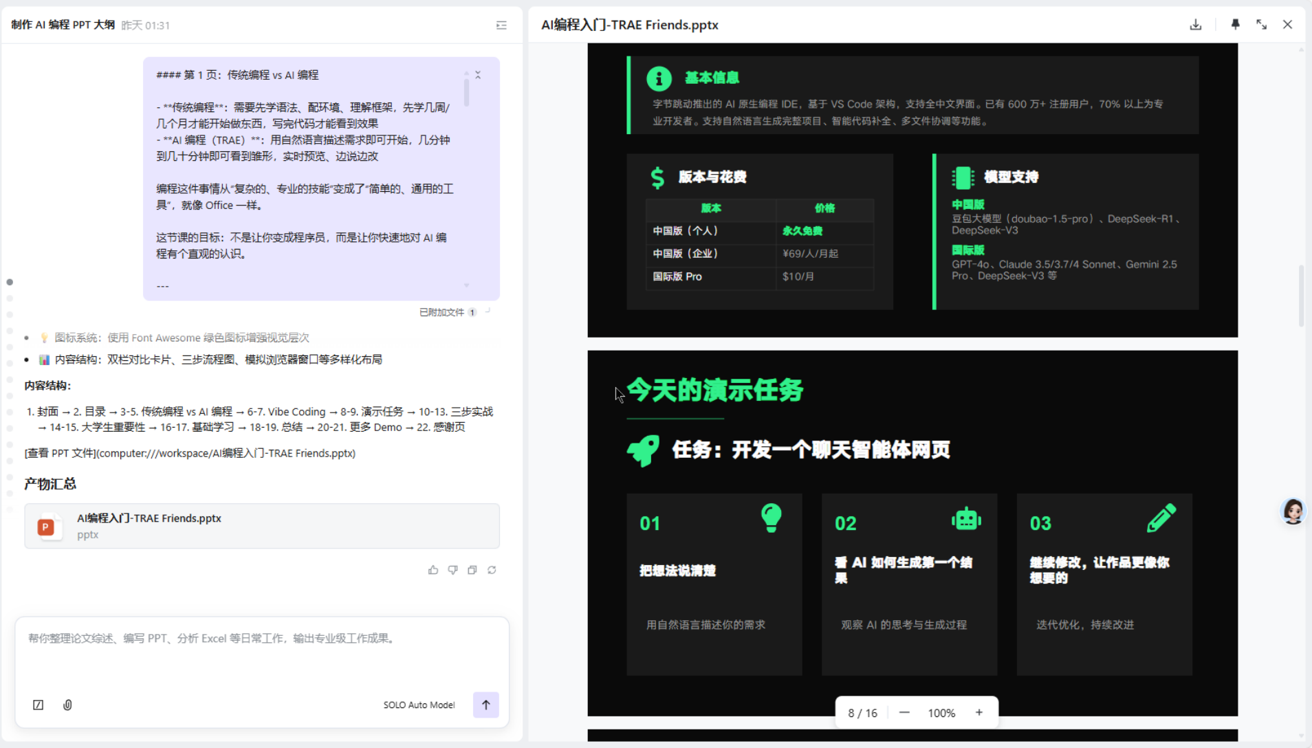This screenshot has width=1312, height=748.
Task: Zoom out the slide preview
Action: [904, 713]
